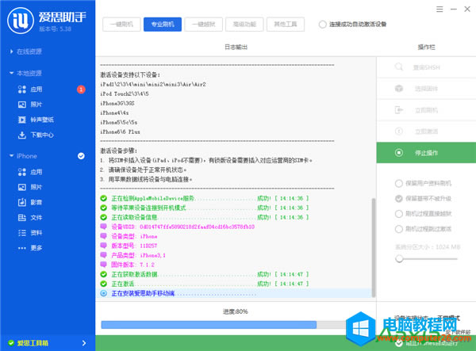Click the 产品类型: iPhone3,1 log row
Screen dimensions: 476x351
[133, 255]
